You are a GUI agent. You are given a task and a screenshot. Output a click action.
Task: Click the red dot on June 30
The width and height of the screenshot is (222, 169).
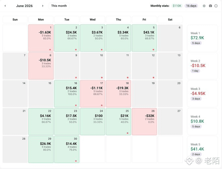(76, 161)
